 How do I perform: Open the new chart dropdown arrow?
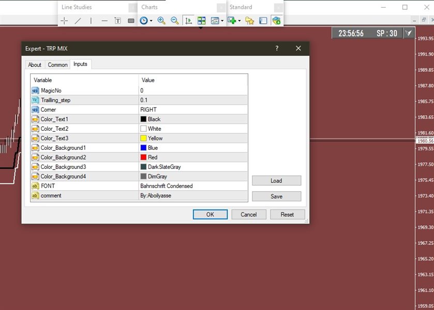(240, 21)
